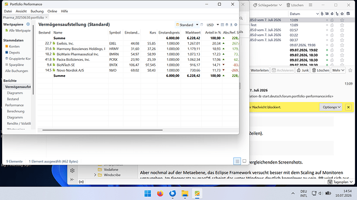Click the collapse sidebar arrow icon in Thunderbird
The width and height of the screenshot is (357, 200).
(72, 179)
